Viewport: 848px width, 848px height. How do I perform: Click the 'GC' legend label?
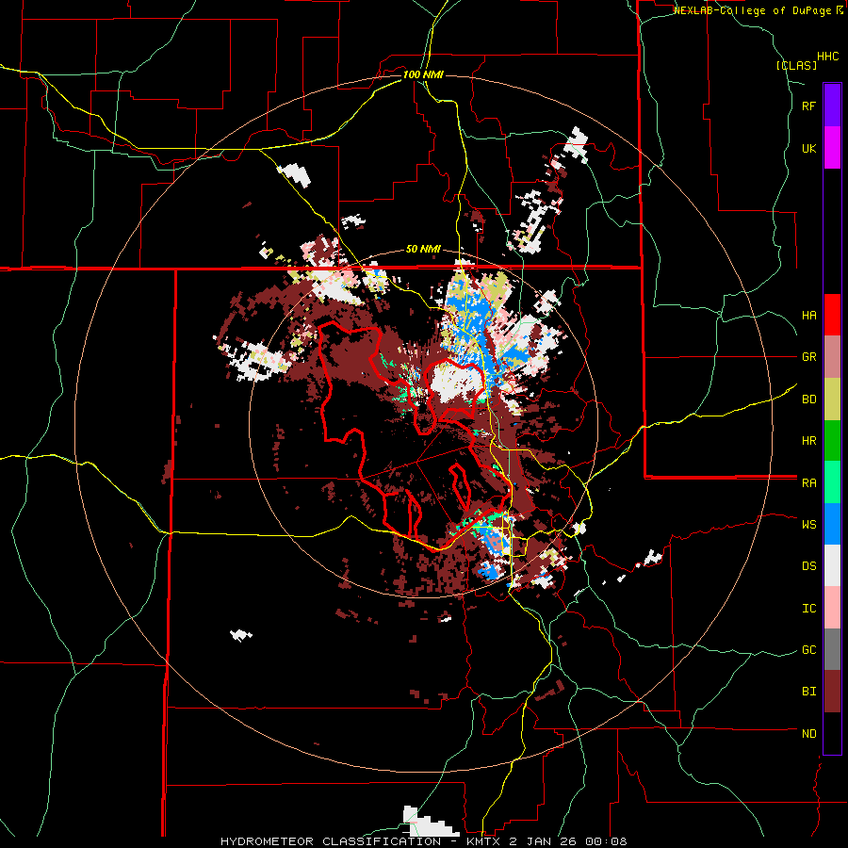[x=809, y=650]
